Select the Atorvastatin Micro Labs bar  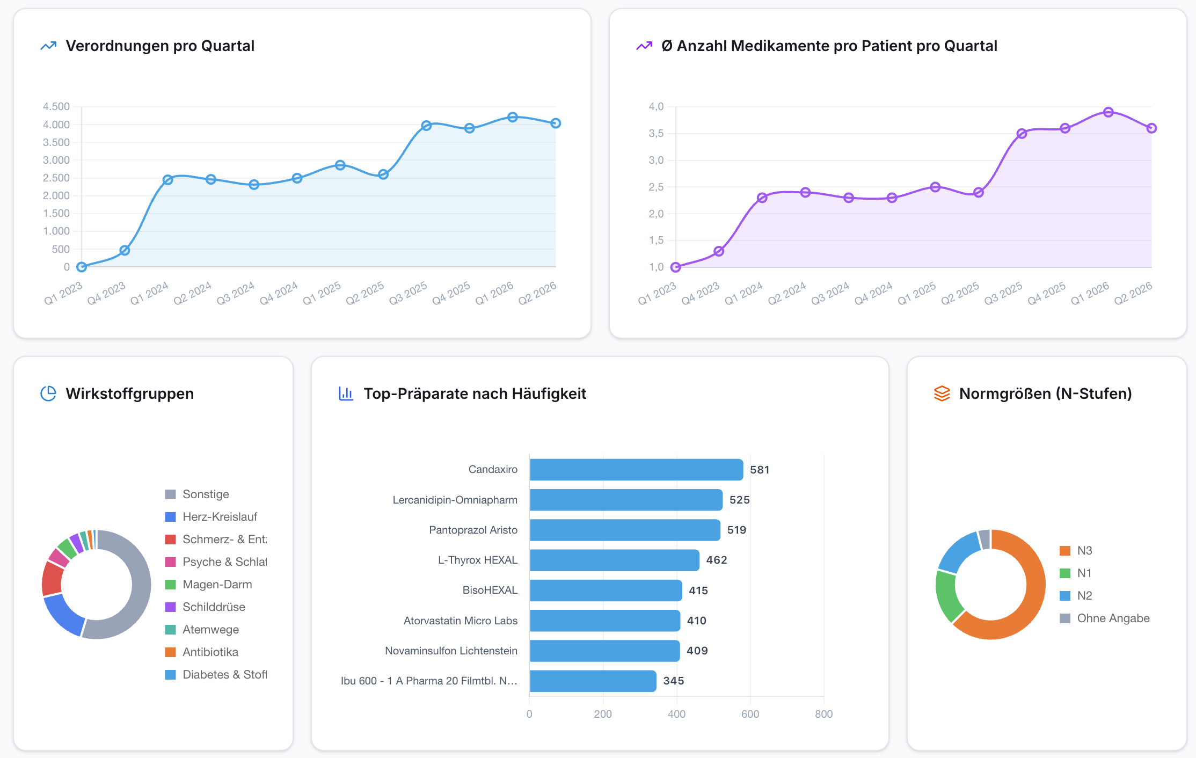point(605,621)
